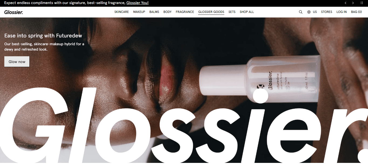Go to previous announcement with left arrow
This screenshot has width=368, height=168.
coord(345,3)
